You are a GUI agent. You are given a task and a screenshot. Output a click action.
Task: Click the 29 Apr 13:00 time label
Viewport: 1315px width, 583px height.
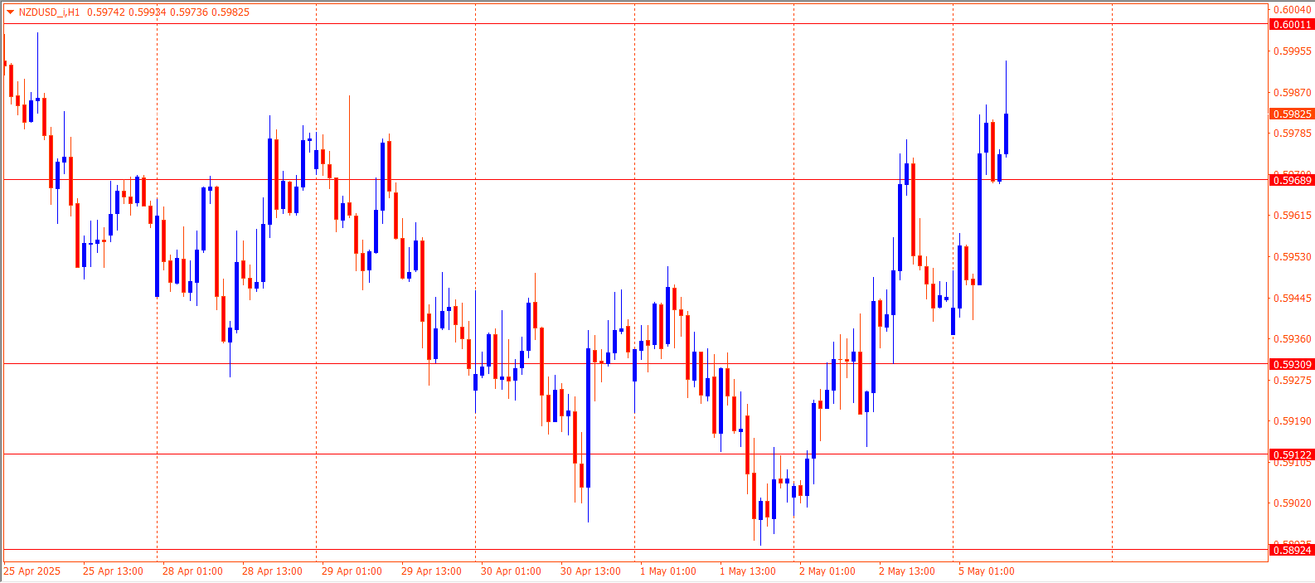(431, 571)
